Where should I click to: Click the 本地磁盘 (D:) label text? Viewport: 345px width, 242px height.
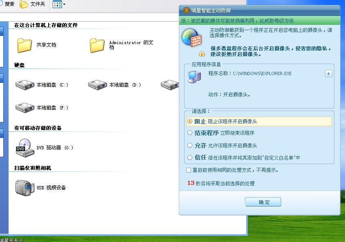click(x=125, y=85)
